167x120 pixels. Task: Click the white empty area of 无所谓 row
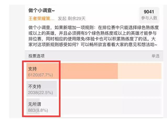click(x=105, y=106)
